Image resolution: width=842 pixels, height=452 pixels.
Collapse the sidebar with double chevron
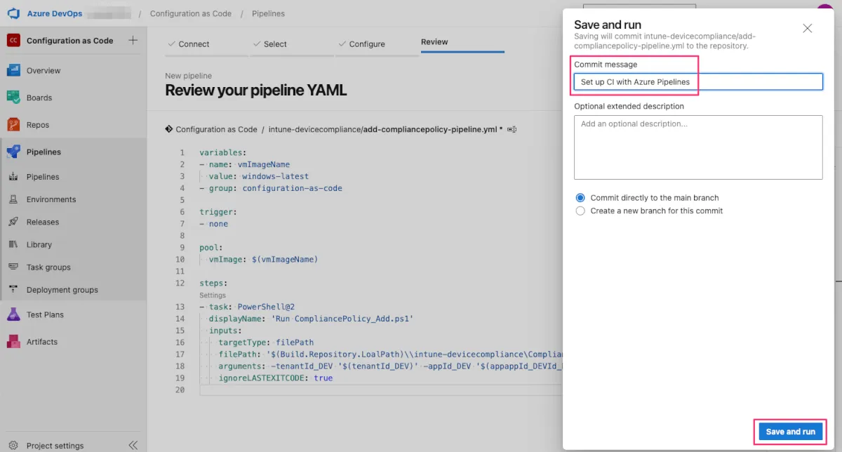click(133, 445)
